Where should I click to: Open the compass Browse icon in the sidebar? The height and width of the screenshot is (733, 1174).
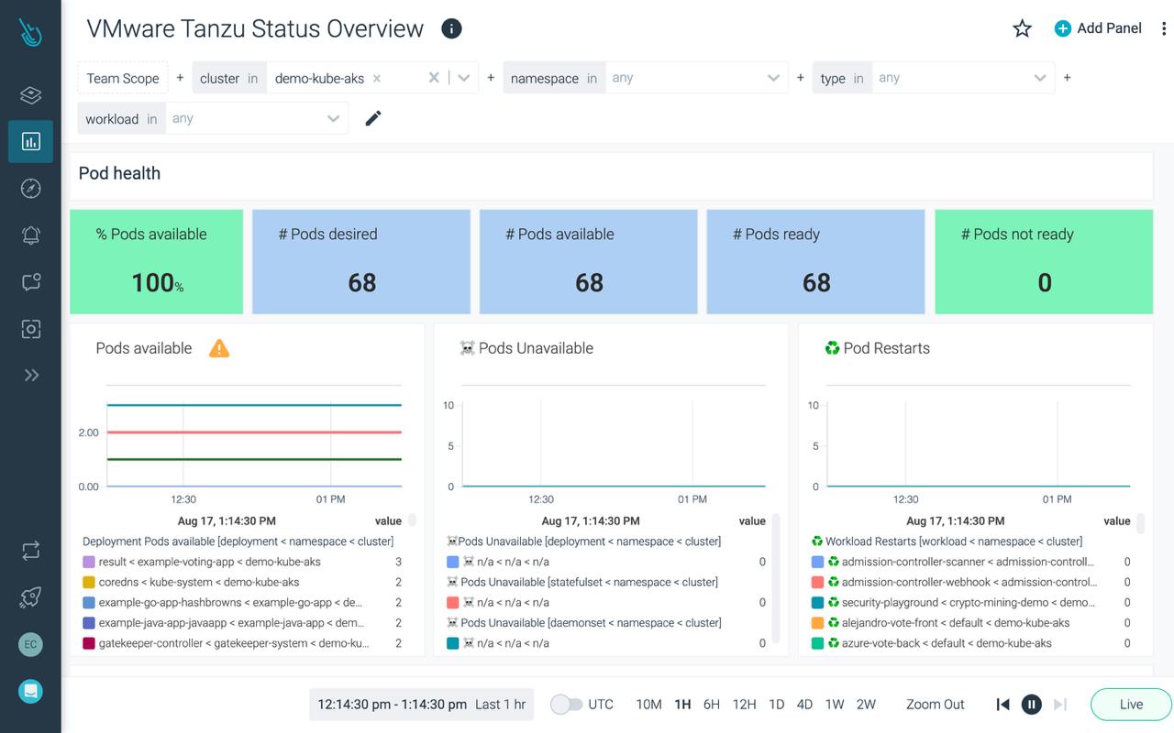[x=30, y=188]
